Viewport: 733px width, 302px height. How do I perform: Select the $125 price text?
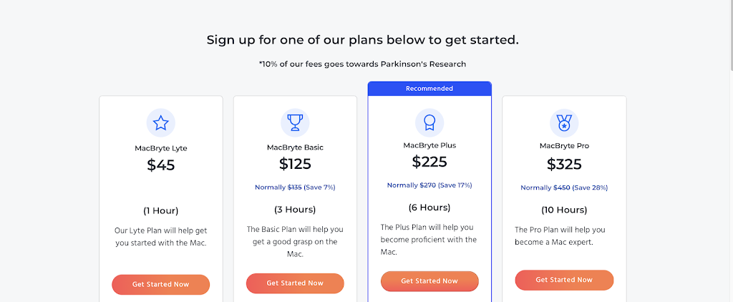point(295,164)
